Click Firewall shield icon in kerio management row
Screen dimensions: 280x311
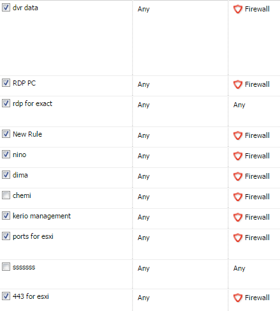point(238,217)
